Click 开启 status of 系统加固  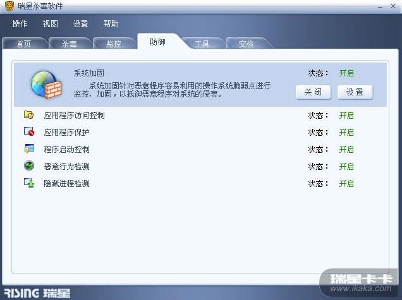click(x=346, y=73)
